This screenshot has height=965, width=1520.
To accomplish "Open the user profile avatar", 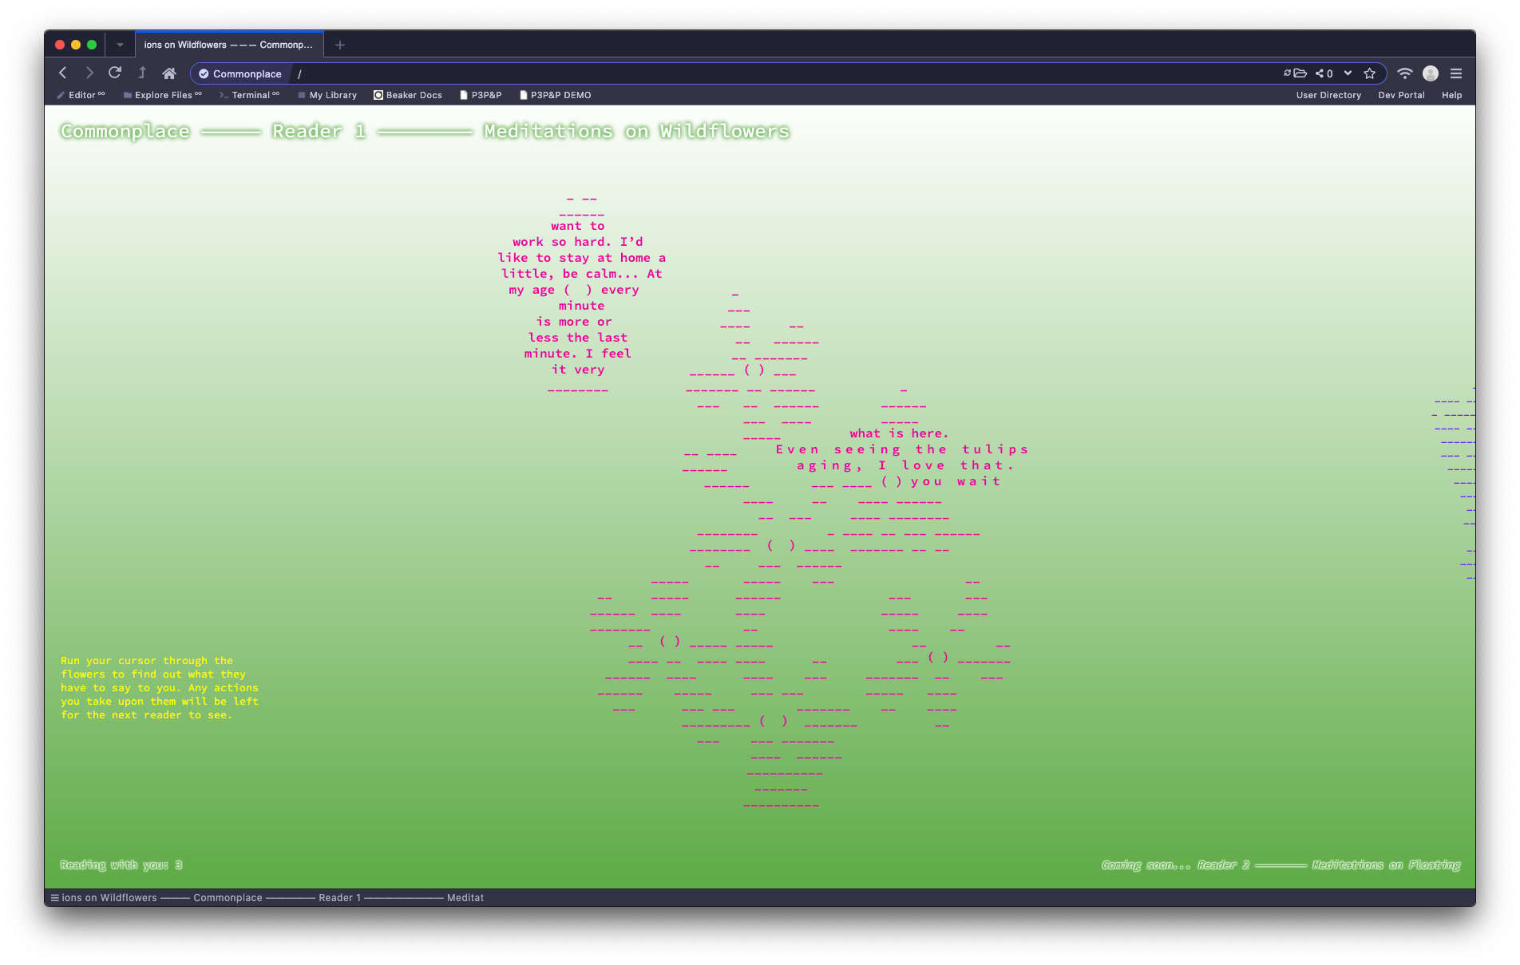I will (1431, 73).
